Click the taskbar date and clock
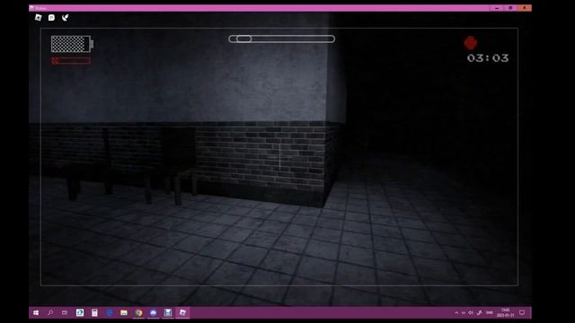Viewport: 575px width, 323px height. [505, 313]
